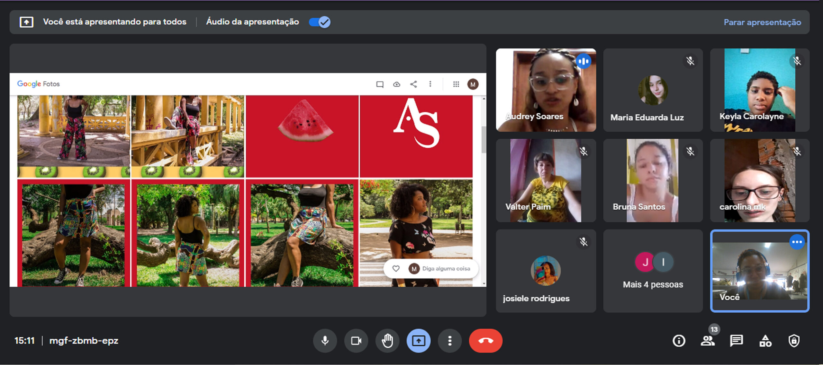Image resolution: width=823 pixels, height=365 pixels.
Task: Click the share icon in Google Fotos
Action: pyautogui.click(x=413, y=84)
